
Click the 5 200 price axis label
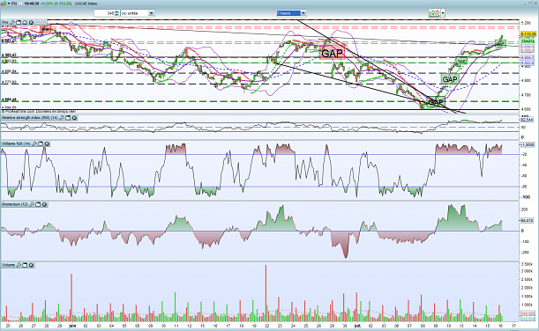(x=526, y=23)
